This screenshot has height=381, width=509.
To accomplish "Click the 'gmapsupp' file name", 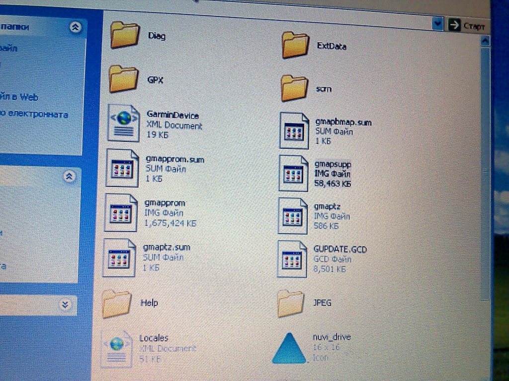I will point(333,165).
